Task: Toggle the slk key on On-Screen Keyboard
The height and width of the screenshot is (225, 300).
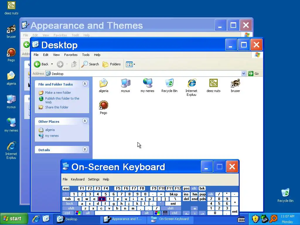Action: (194, 188)
